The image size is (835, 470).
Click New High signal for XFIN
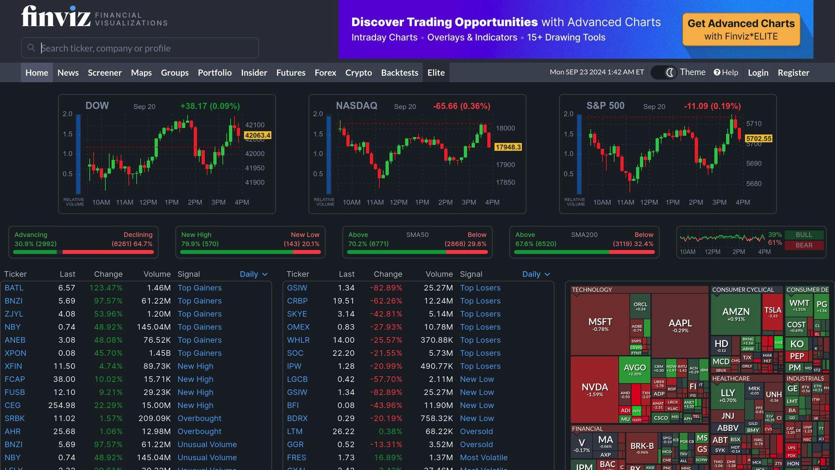click(195, 366)
